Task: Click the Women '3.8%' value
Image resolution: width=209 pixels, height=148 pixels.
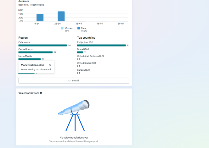Action: 67,31
